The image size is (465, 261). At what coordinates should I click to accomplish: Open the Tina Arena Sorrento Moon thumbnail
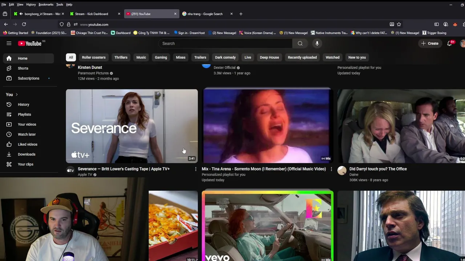pyautogui.click(x=267, y=126)
